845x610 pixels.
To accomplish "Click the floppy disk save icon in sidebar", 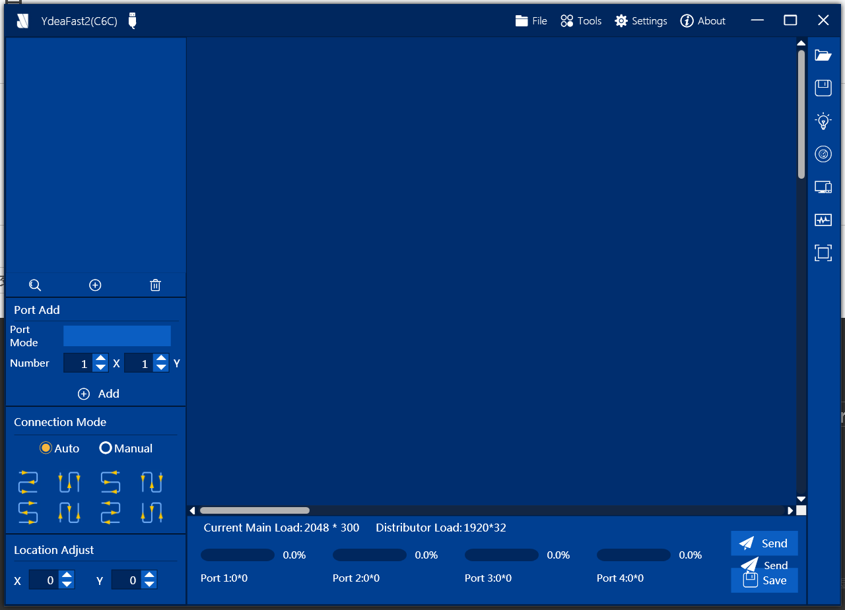I will pyautogui.click(x=823, y=88).
